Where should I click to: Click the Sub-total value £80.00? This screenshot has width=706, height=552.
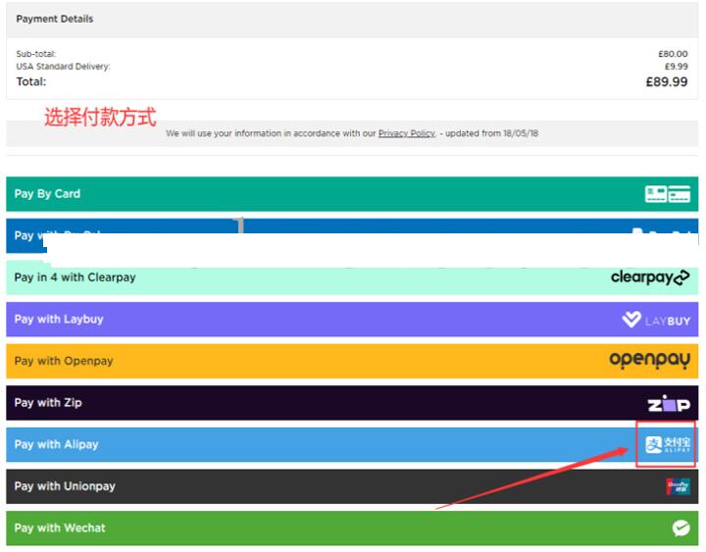(673, 54)
